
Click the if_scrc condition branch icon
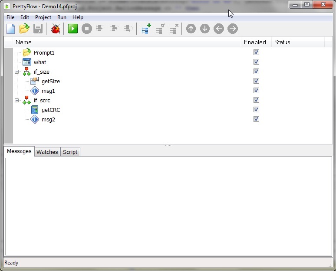coord(26,100)
